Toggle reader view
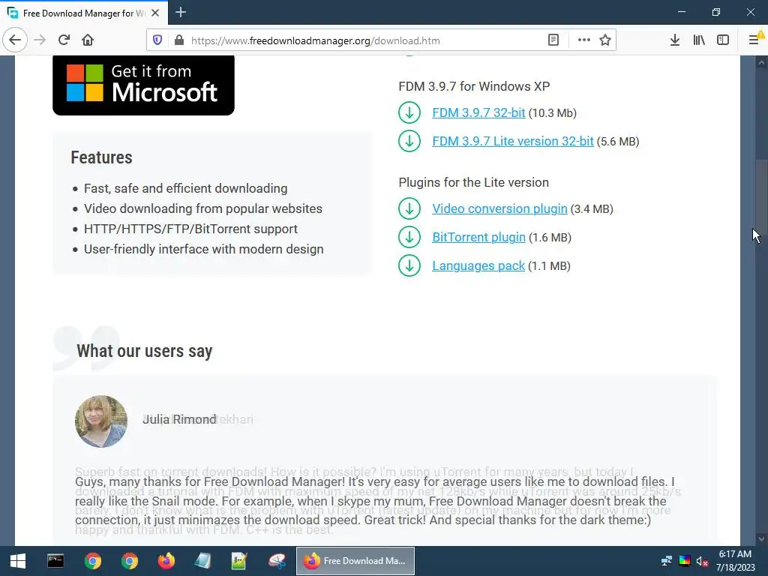768x576 pixels. coord(553,40)
